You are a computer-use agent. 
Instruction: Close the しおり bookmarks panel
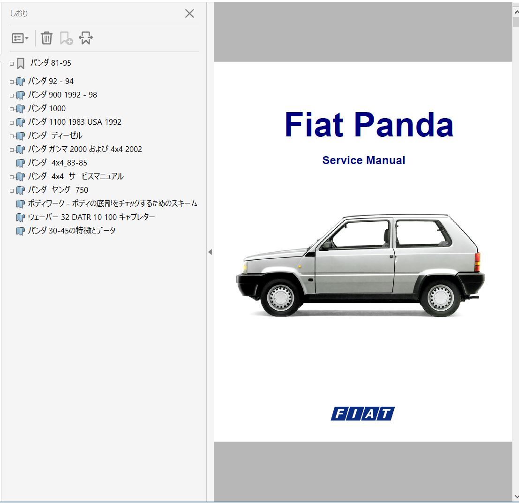(x=189, y=14)
